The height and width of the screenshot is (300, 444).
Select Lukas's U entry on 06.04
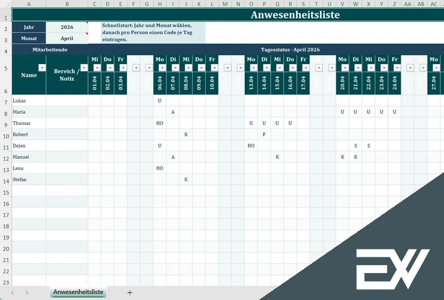click(159, 101)
